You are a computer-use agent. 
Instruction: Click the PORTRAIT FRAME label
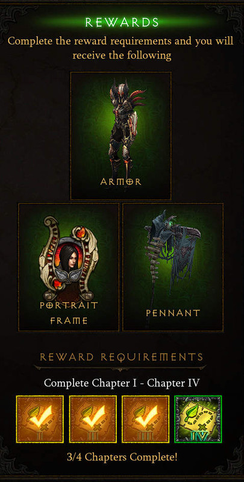coord(69,313)
